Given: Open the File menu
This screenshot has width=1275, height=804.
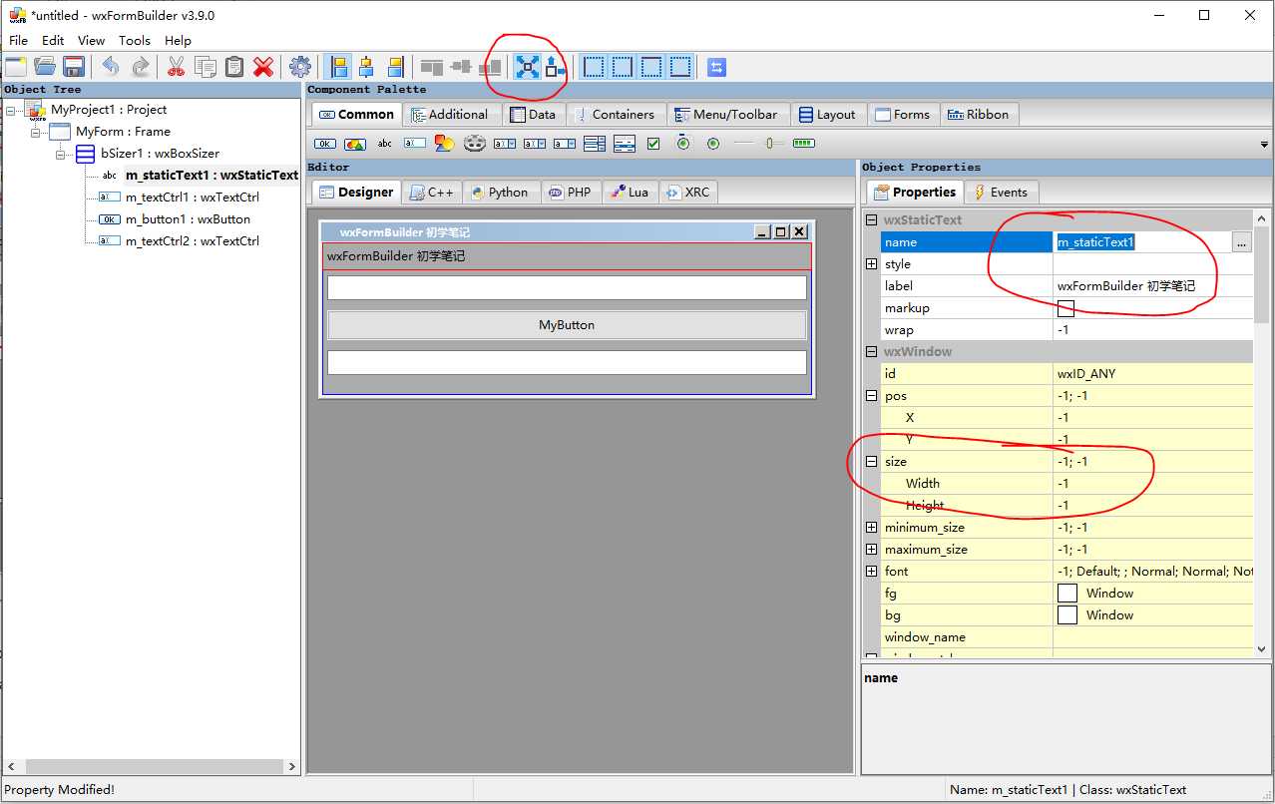Looking at the screenshot, I should tap(18, 41).
